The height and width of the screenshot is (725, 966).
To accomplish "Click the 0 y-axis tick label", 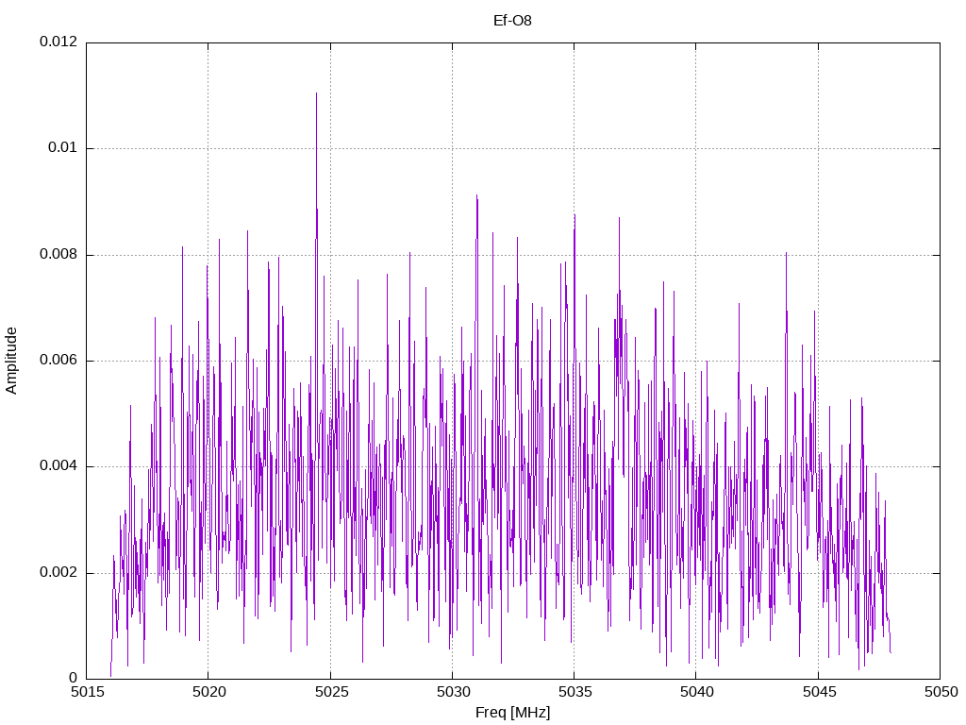I will [74, 678].
